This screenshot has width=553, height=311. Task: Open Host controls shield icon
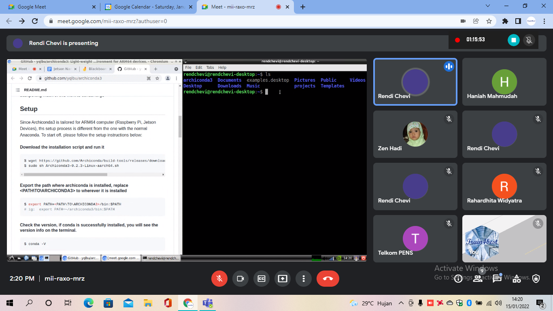[x=536, y=279]
